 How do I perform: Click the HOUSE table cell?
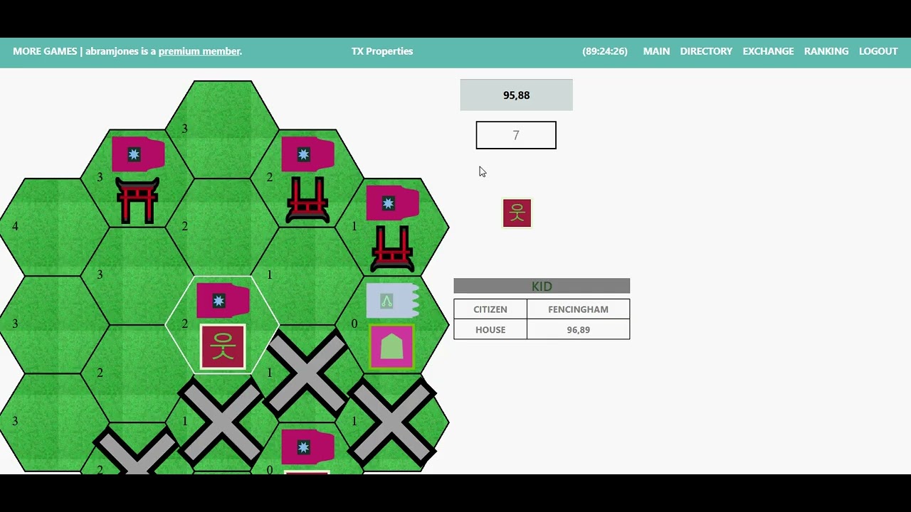[490, 330]
